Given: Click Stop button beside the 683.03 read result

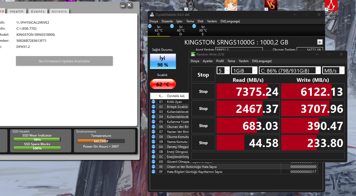Looking at the screenshot, I should click(x=203, y=126).
